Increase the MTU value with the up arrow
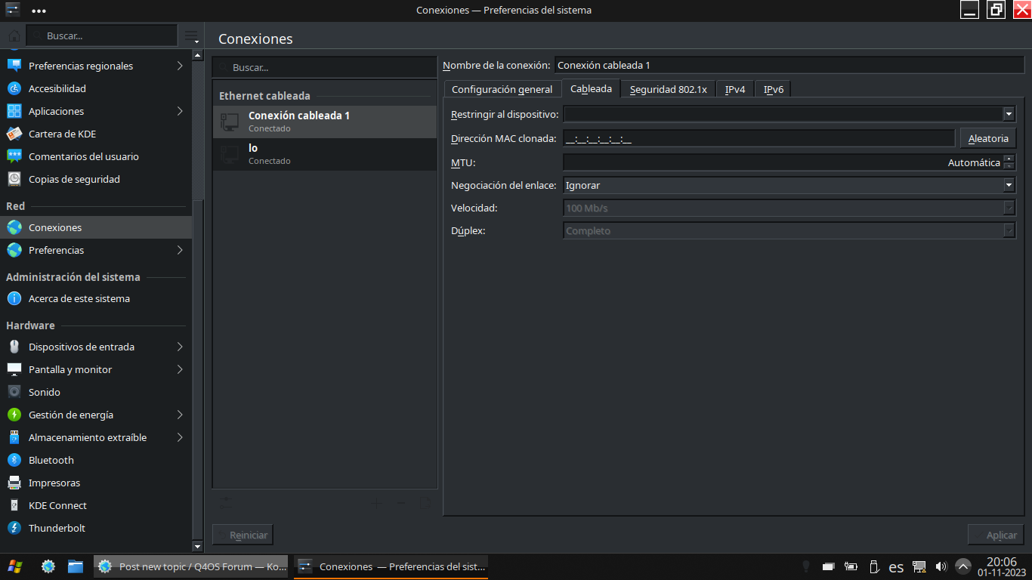 pos(1009,159)
